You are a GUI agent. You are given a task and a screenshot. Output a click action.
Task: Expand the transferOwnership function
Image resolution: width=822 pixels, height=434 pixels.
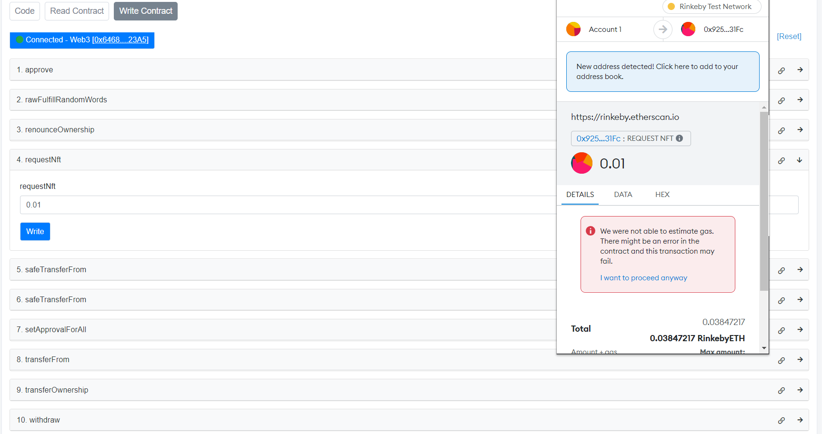click(800, 390)
